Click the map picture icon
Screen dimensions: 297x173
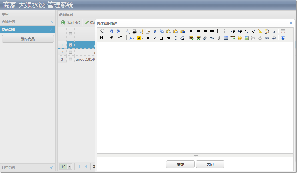[x=246, y=38]
